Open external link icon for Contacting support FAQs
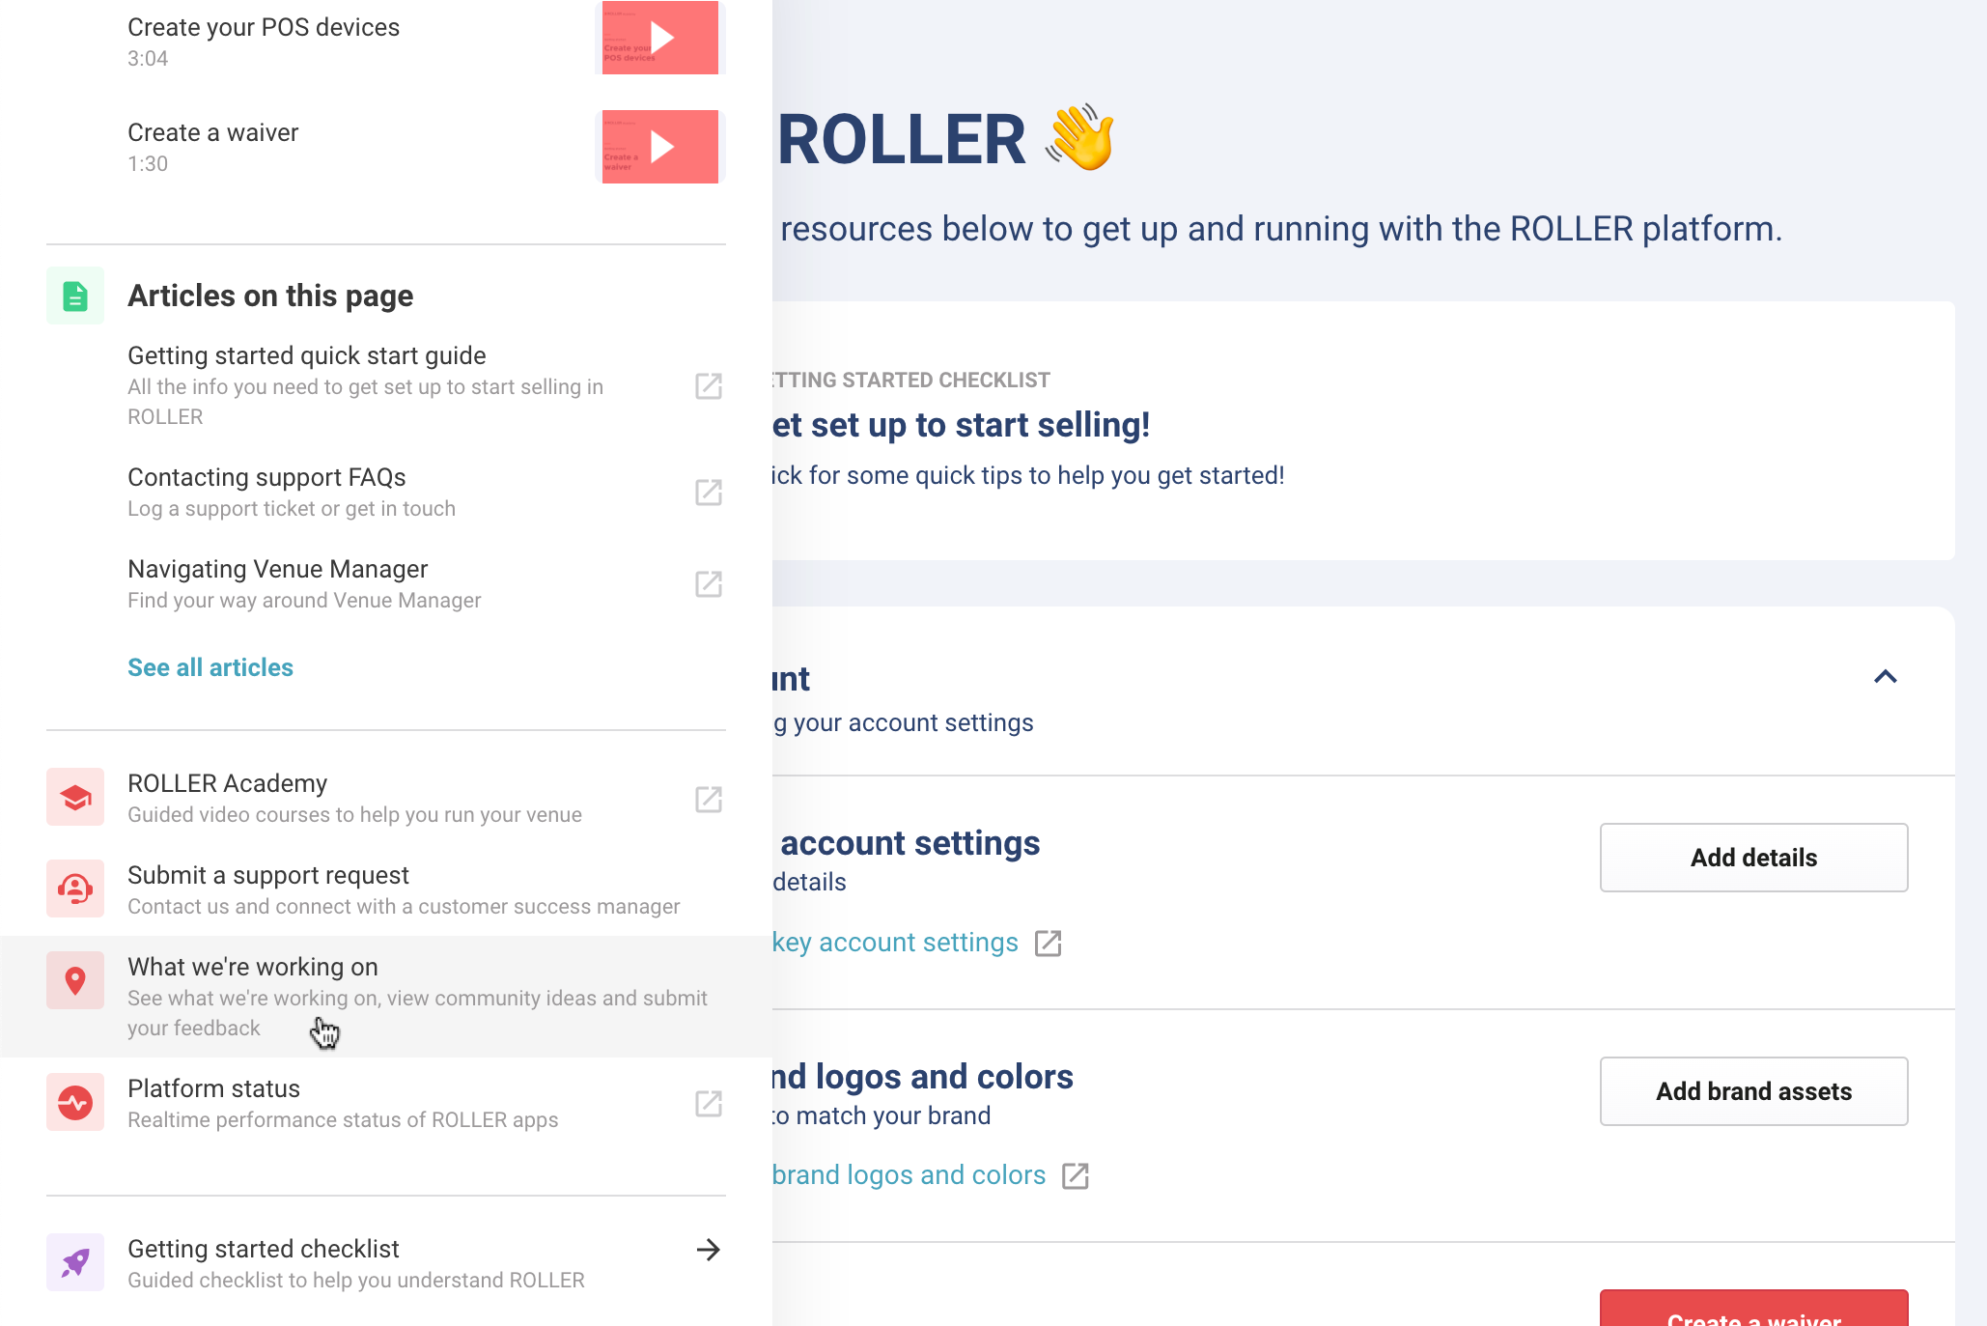 click(709, 493)
